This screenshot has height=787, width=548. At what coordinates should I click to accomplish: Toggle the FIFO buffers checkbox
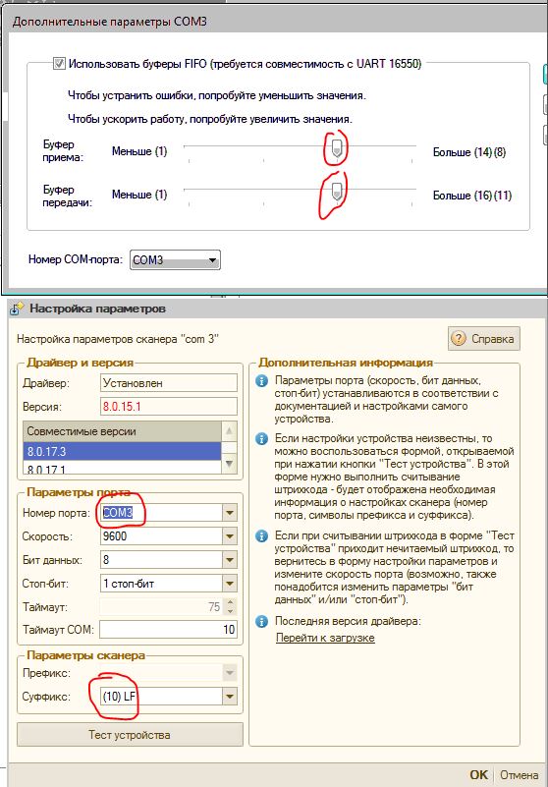coord(59,64)
